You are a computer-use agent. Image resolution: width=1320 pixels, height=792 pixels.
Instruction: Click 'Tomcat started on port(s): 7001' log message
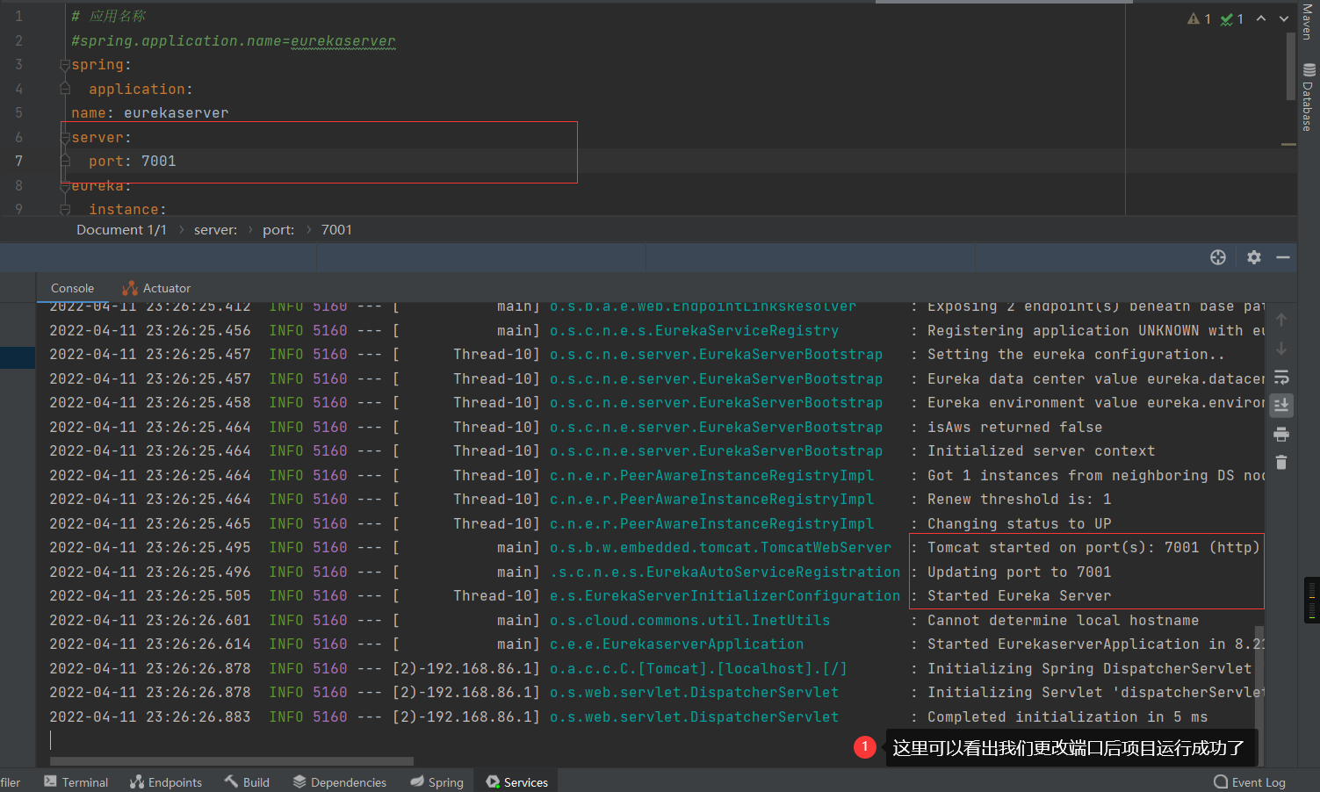click(1093, 547)
